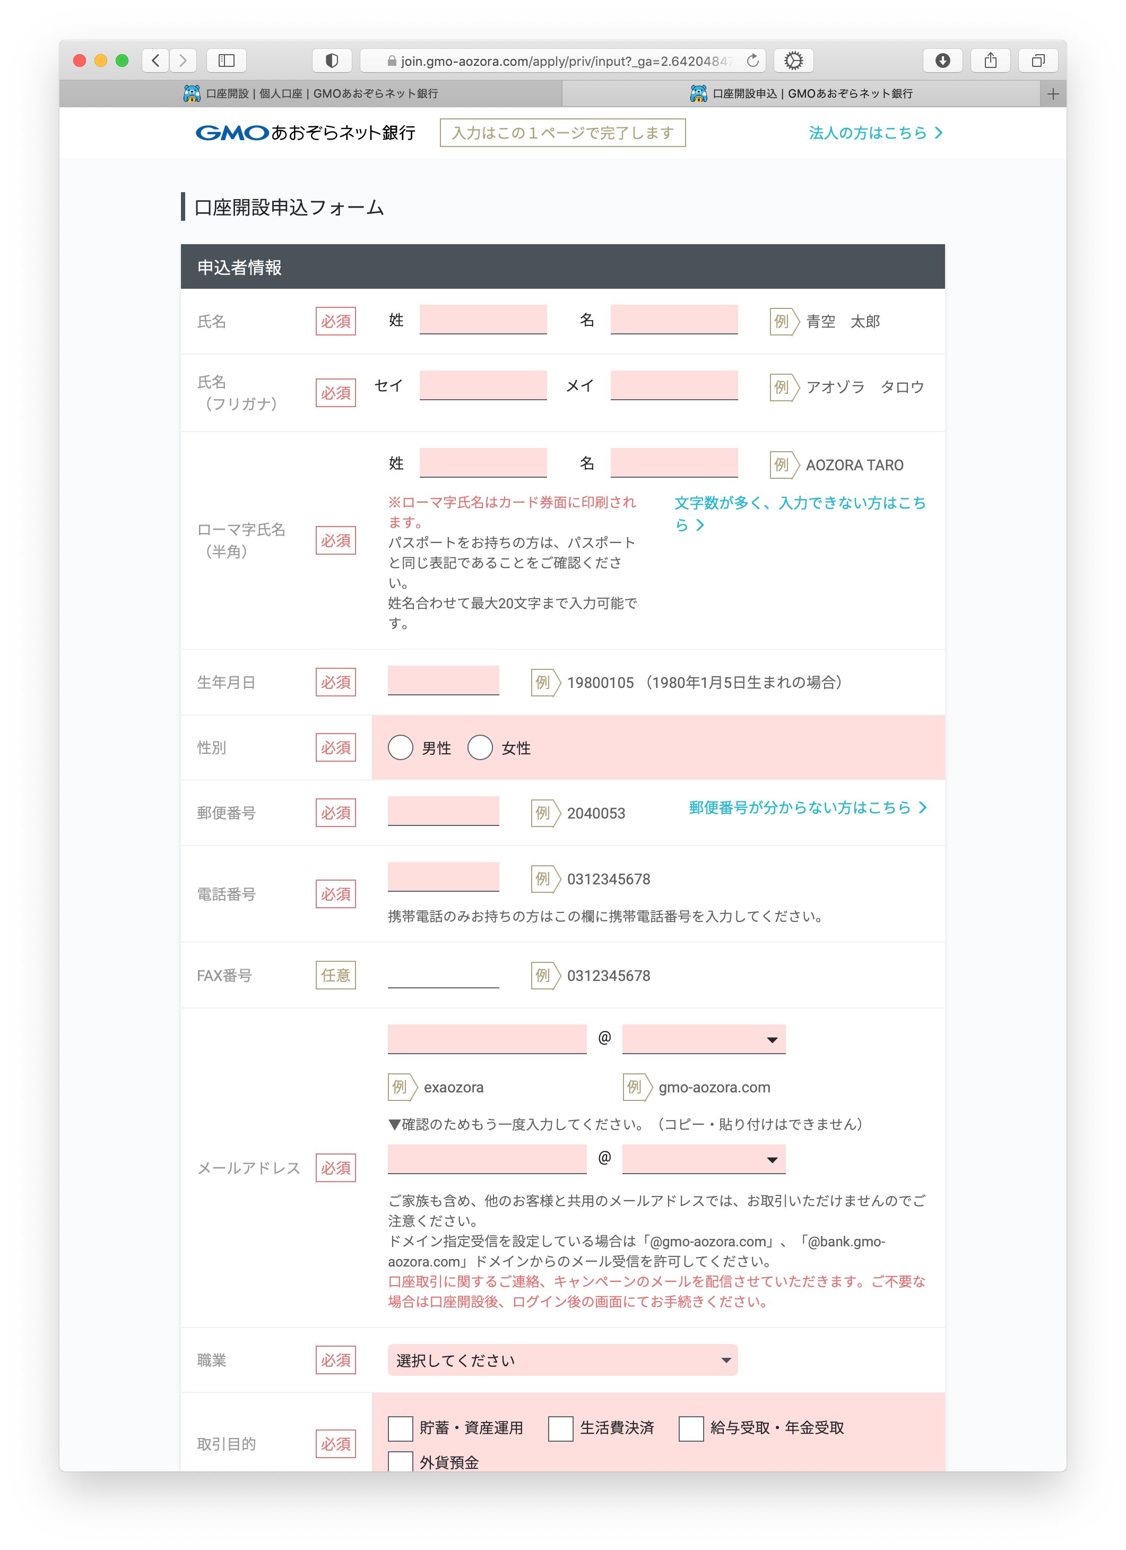Check 外貨預金 checkbox
The width and height of the screenshot is (1126, 1550).
point(401,1462)
